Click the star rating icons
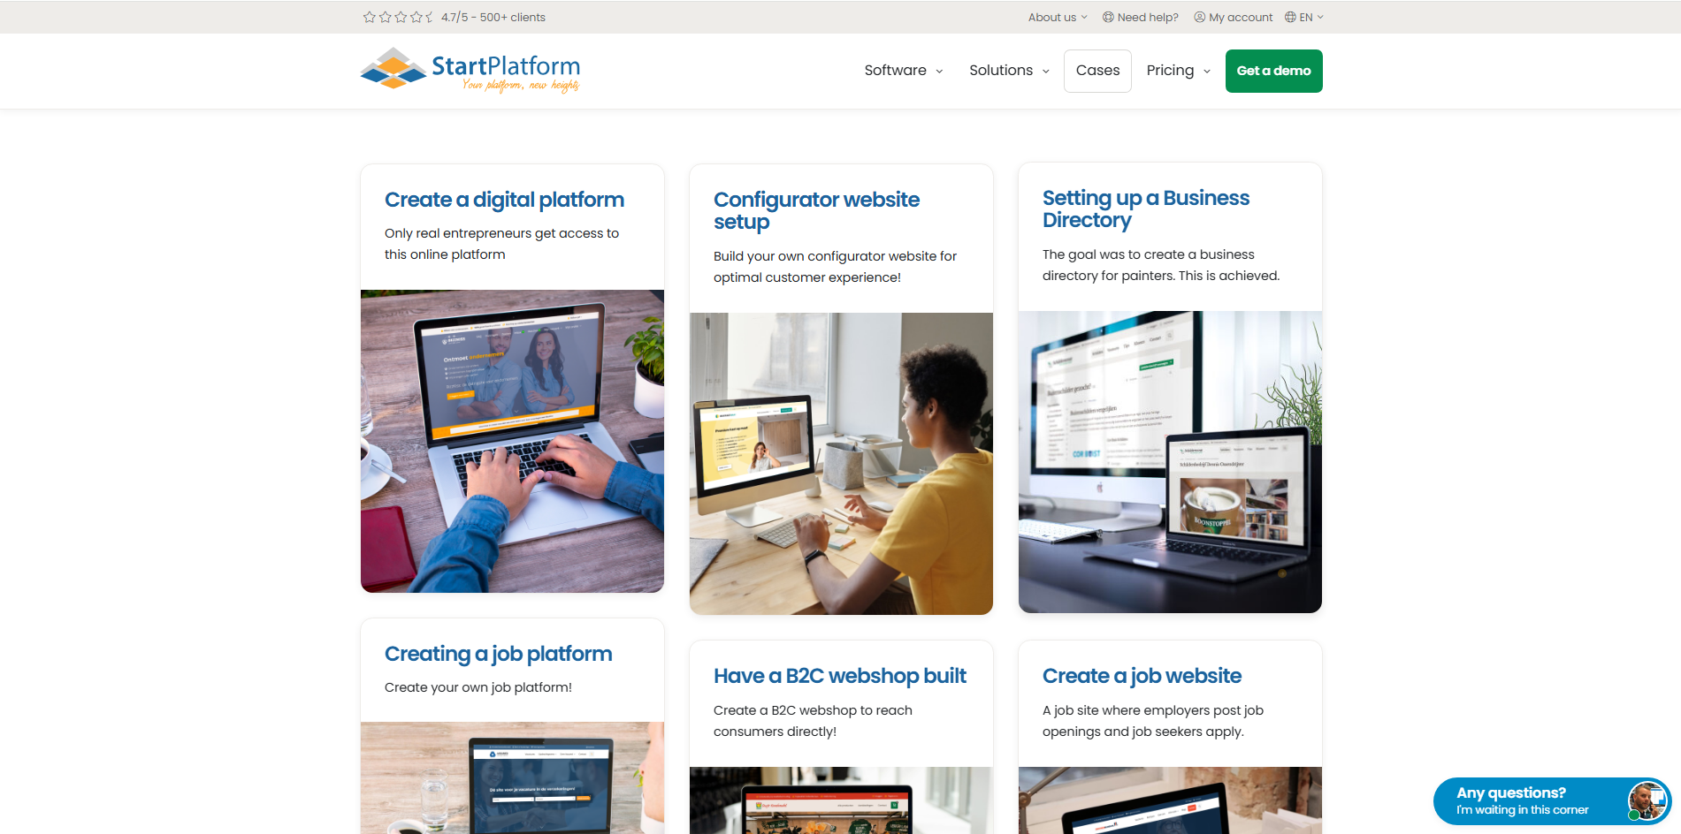Viewport: 1681px width, 834px height. [398, 17]
